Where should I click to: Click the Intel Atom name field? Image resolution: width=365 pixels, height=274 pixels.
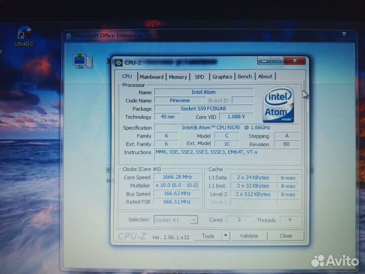204,92
